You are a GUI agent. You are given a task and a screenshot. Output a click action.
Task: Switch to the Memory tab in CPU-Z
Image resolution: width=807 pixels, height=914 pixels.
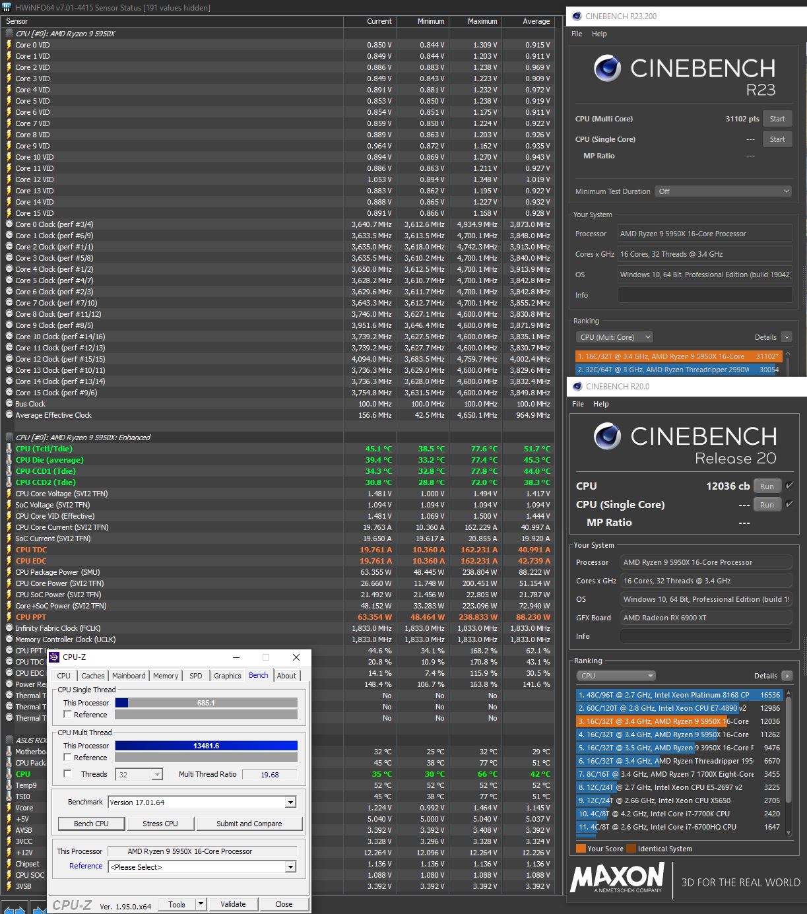tap(166, 676)
